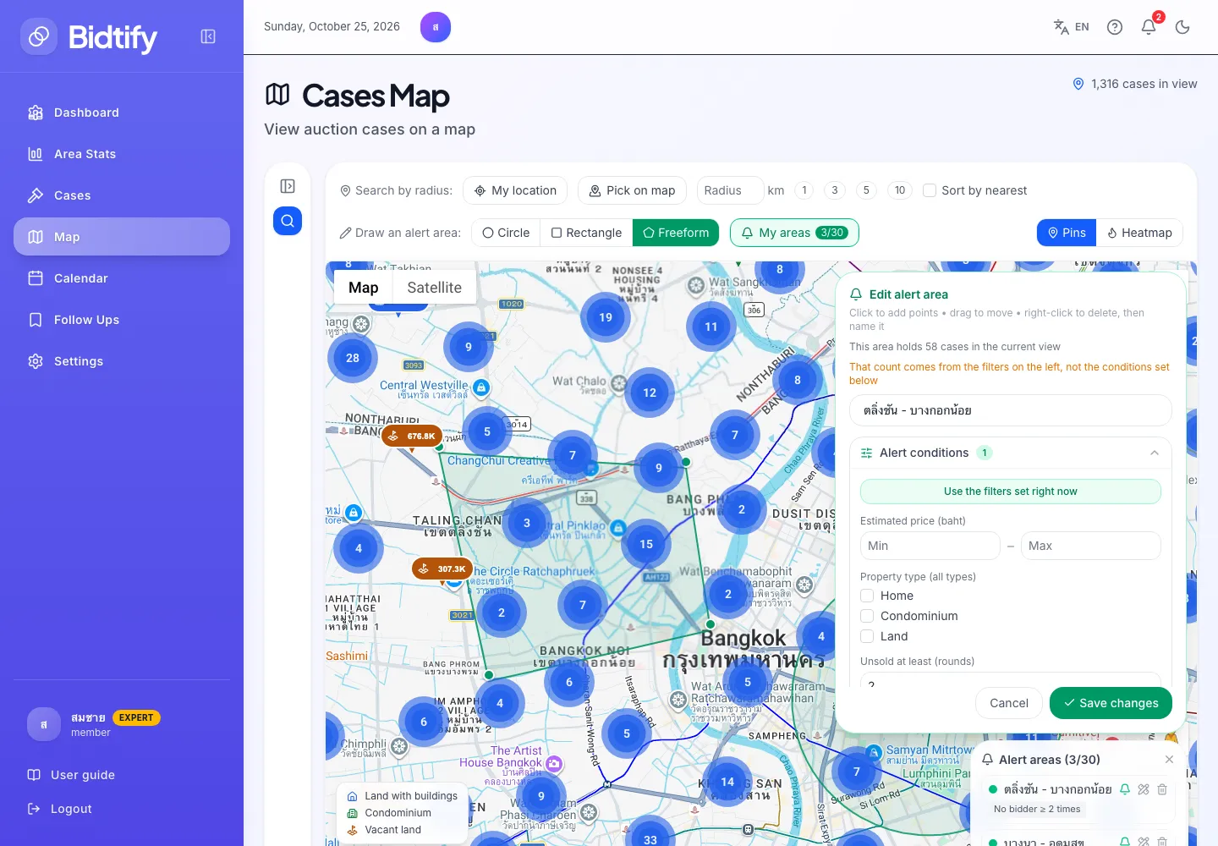Open the help question mark icon
This screenshot has width=1218, height=846.
click(x=1115, y=27)
